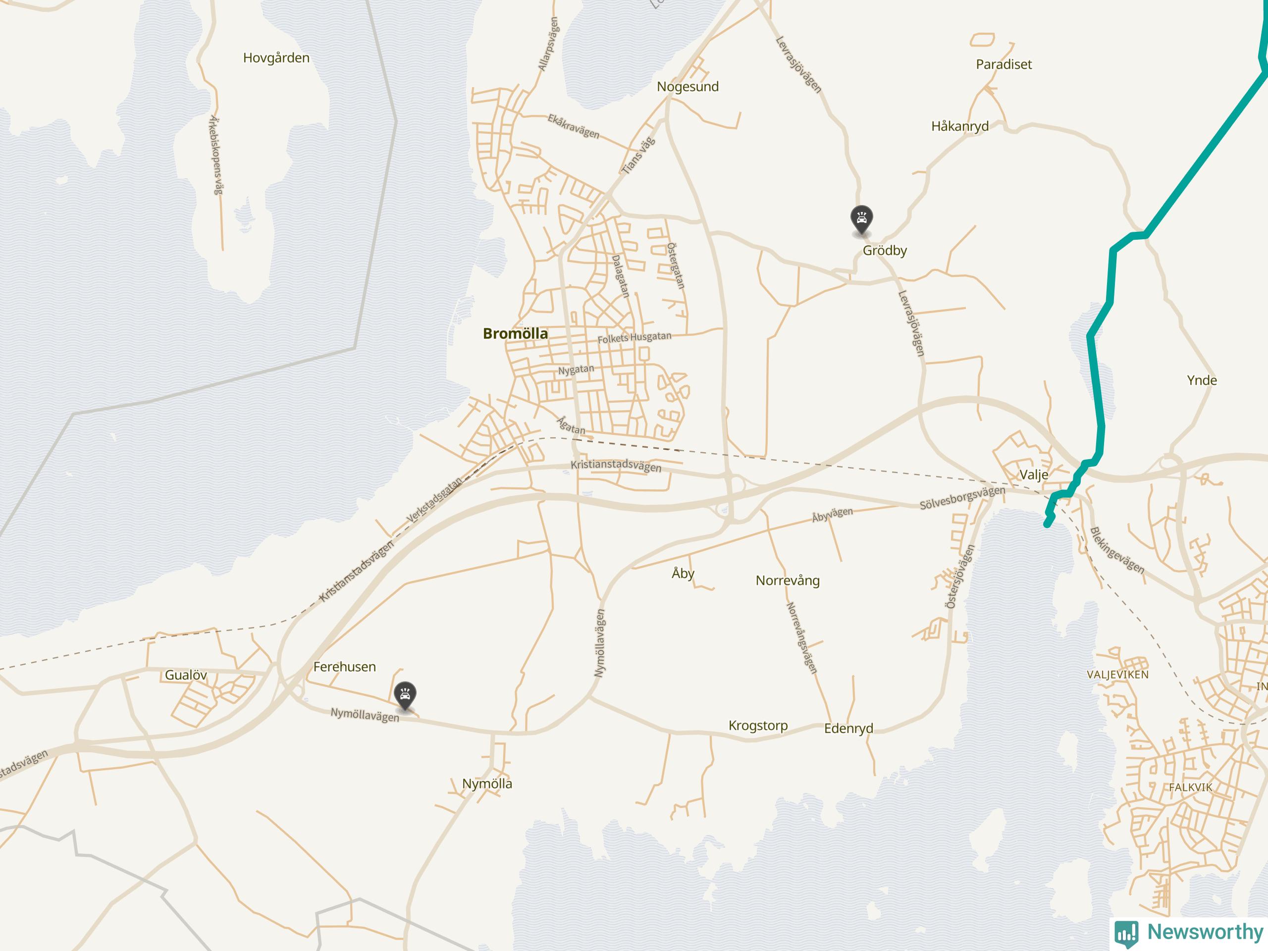This screenshot has width=1268, height=951.
Task: Select the FALKVIK district label
Action: click(x=1191, y=788)
